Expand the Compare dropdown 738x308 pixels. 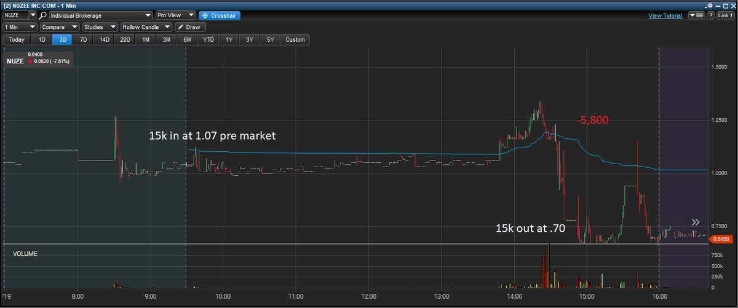(x=60, y=27)
